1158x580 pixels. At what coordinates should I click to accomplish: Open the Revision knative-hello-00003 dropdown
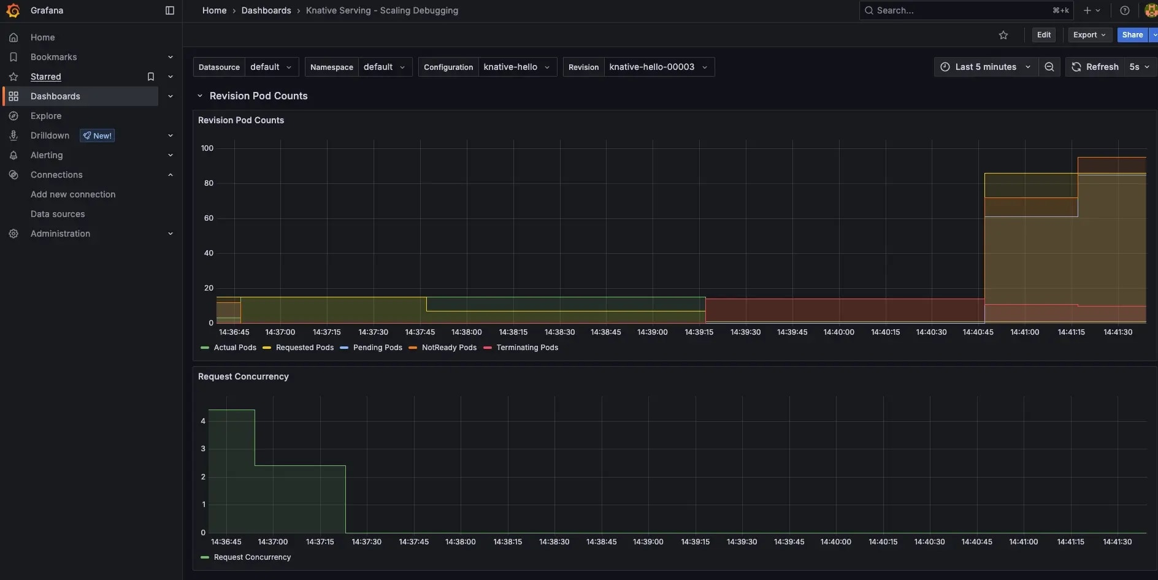(x=659, y=67)
